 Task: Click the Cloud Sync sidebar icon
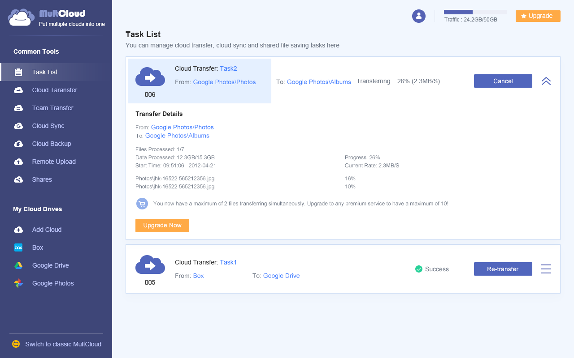point(18,126)
